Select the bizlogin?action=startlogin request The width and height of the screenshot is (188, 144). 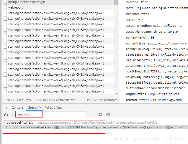coord(58,2)
